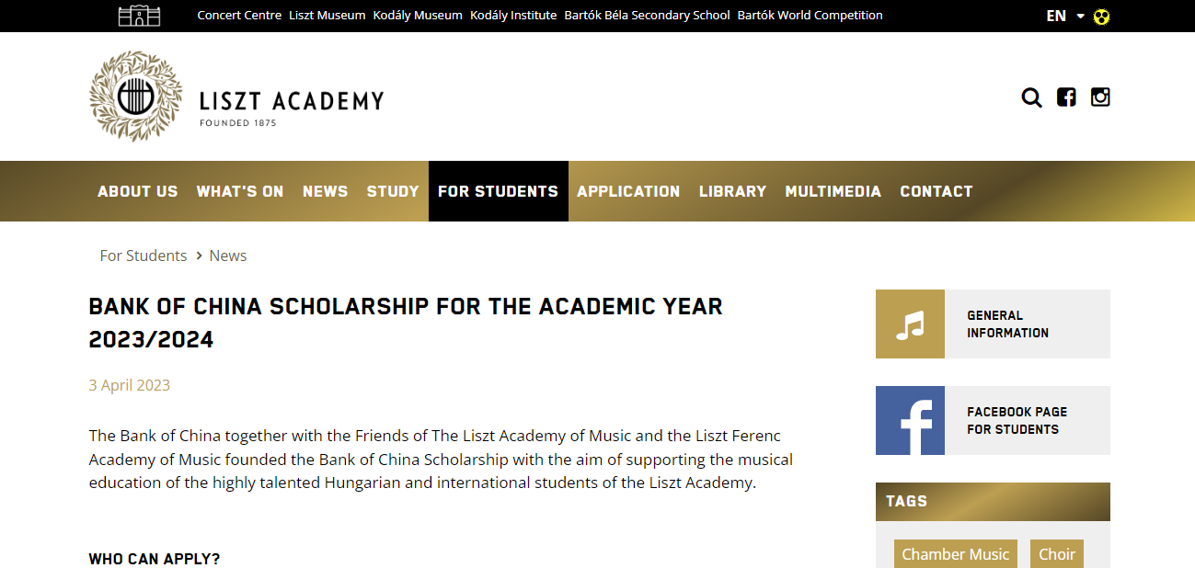Select the Chamber Music tag

(955, 554)
